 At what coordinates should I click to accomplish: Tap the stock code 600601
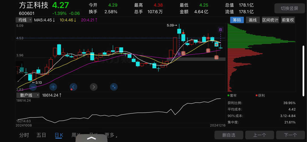(x=27, y=13)
